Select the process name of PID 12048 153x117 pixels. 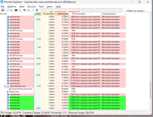[x=15, y=106]
